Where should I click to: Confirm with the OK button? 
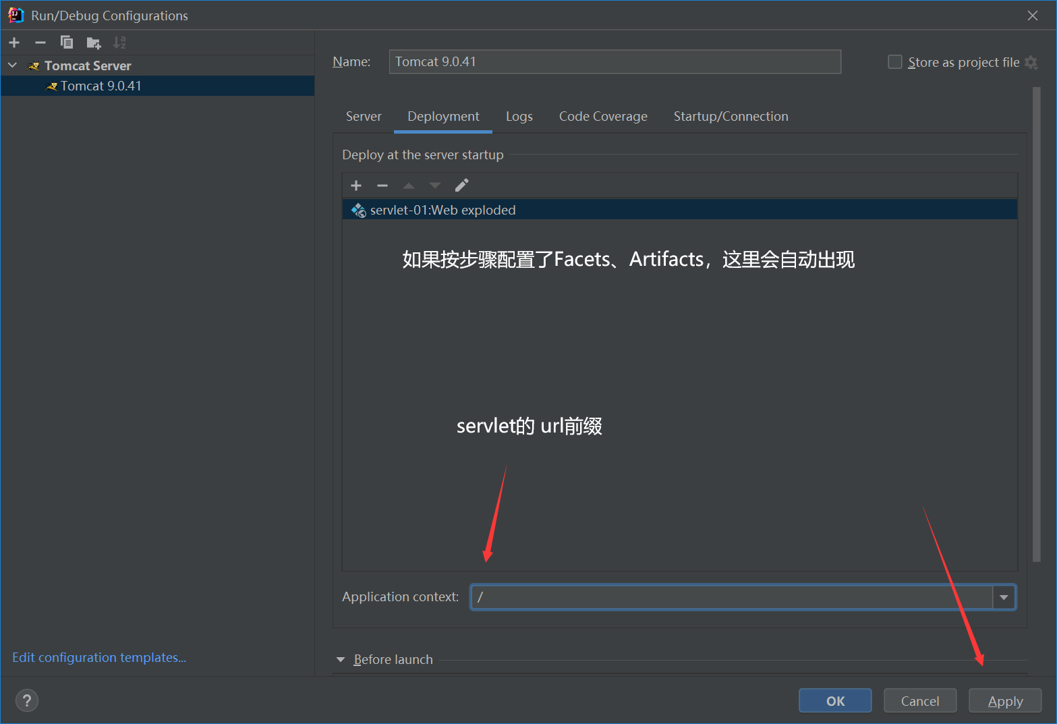click(x=835, y=700)
